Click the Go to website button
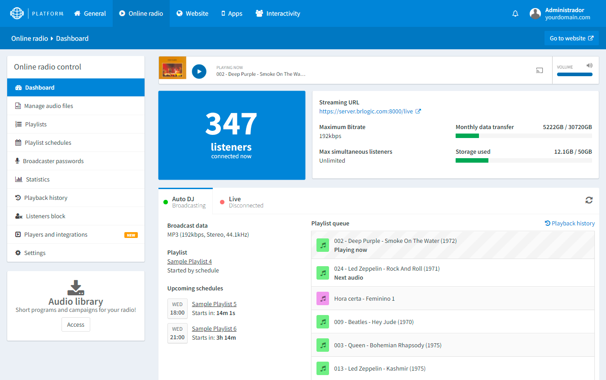The image size is (606, 380). pyautogui.click(x=571, y=38)
